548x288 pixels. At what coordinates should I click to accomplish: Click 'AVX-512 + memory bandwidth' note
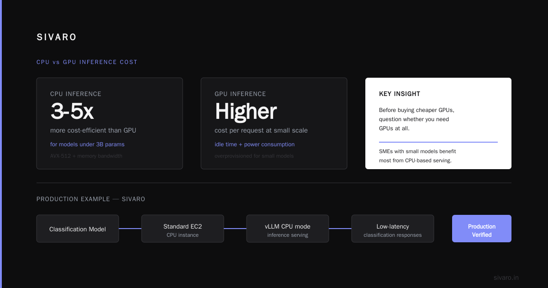pos(86,156)
